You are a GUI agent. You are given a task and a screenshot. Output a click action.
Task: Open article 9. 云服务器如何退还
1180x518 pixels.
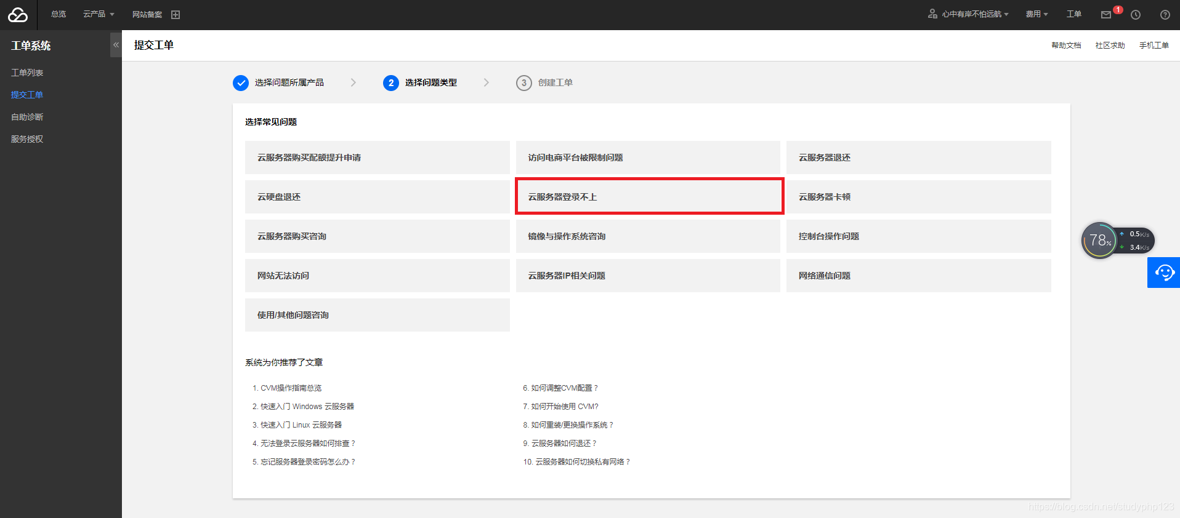point(560,444)
